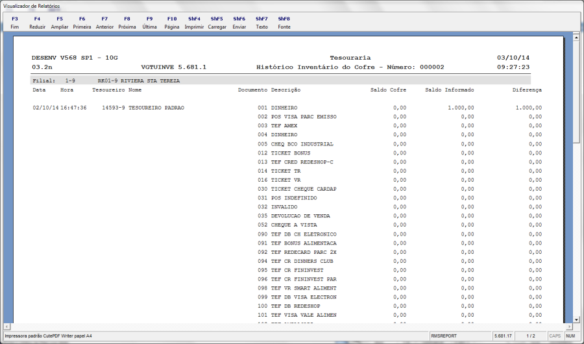Click 'VGTUINVE 5.681.1' program code

click(x=173, y=67)
